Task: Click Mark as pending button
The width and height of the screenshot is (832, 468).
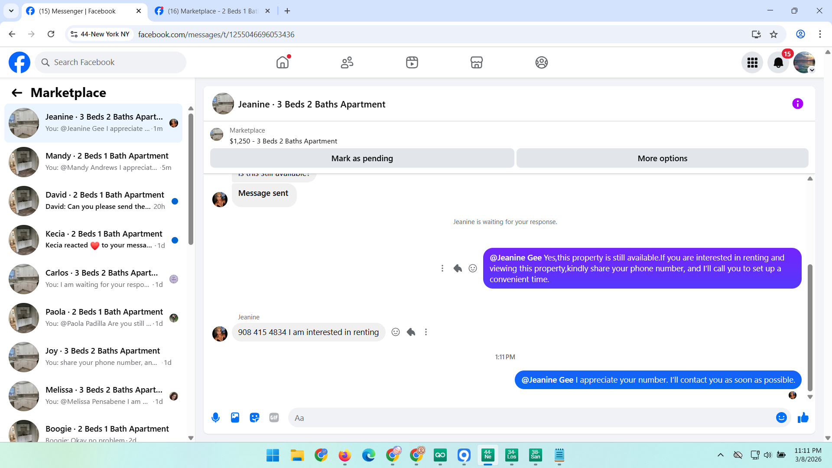Action: 362,159
